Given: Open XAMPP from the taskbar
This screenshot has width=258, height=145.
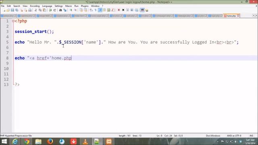Looking at the screenshot, I should (x=109, y=141).
